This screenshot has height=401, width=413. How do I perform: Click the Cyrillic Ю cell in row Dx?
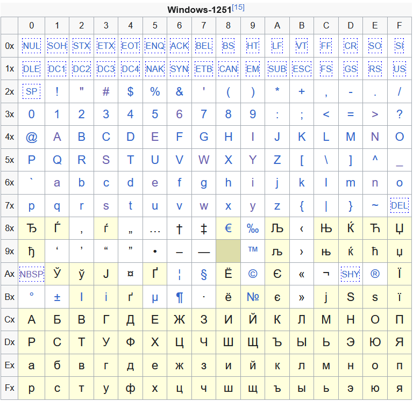[x=375, y=342]
